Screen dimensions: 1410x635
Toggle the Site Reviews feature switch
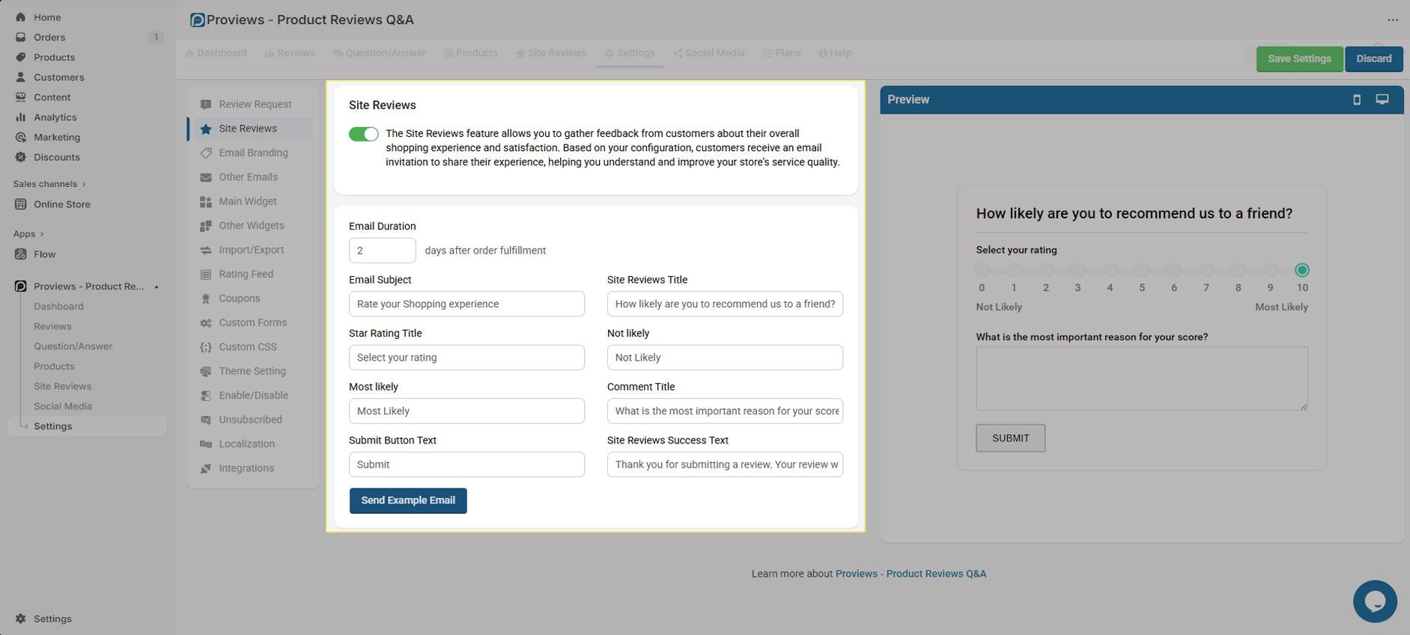[x=364, y=134]
